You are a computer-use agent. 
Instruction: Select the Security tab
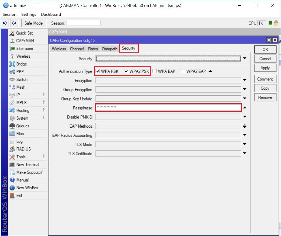[x=128, y=48]
